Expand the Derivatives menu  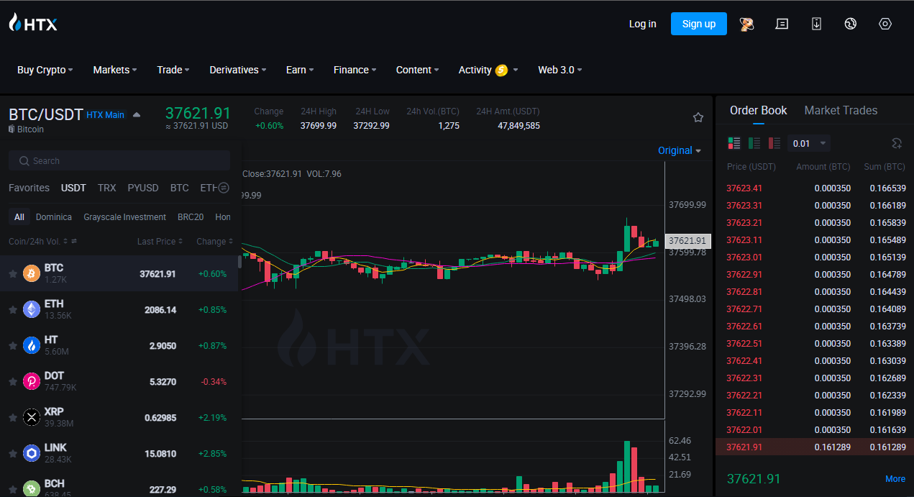coord(238,70)
